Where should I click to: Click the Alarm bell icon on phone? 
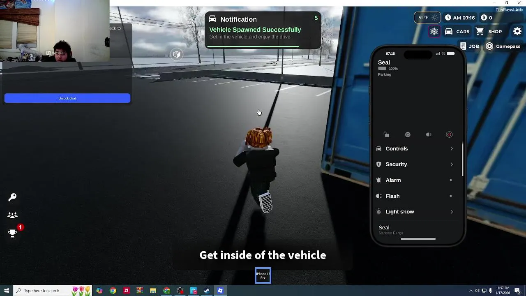[x=379, y=180]
